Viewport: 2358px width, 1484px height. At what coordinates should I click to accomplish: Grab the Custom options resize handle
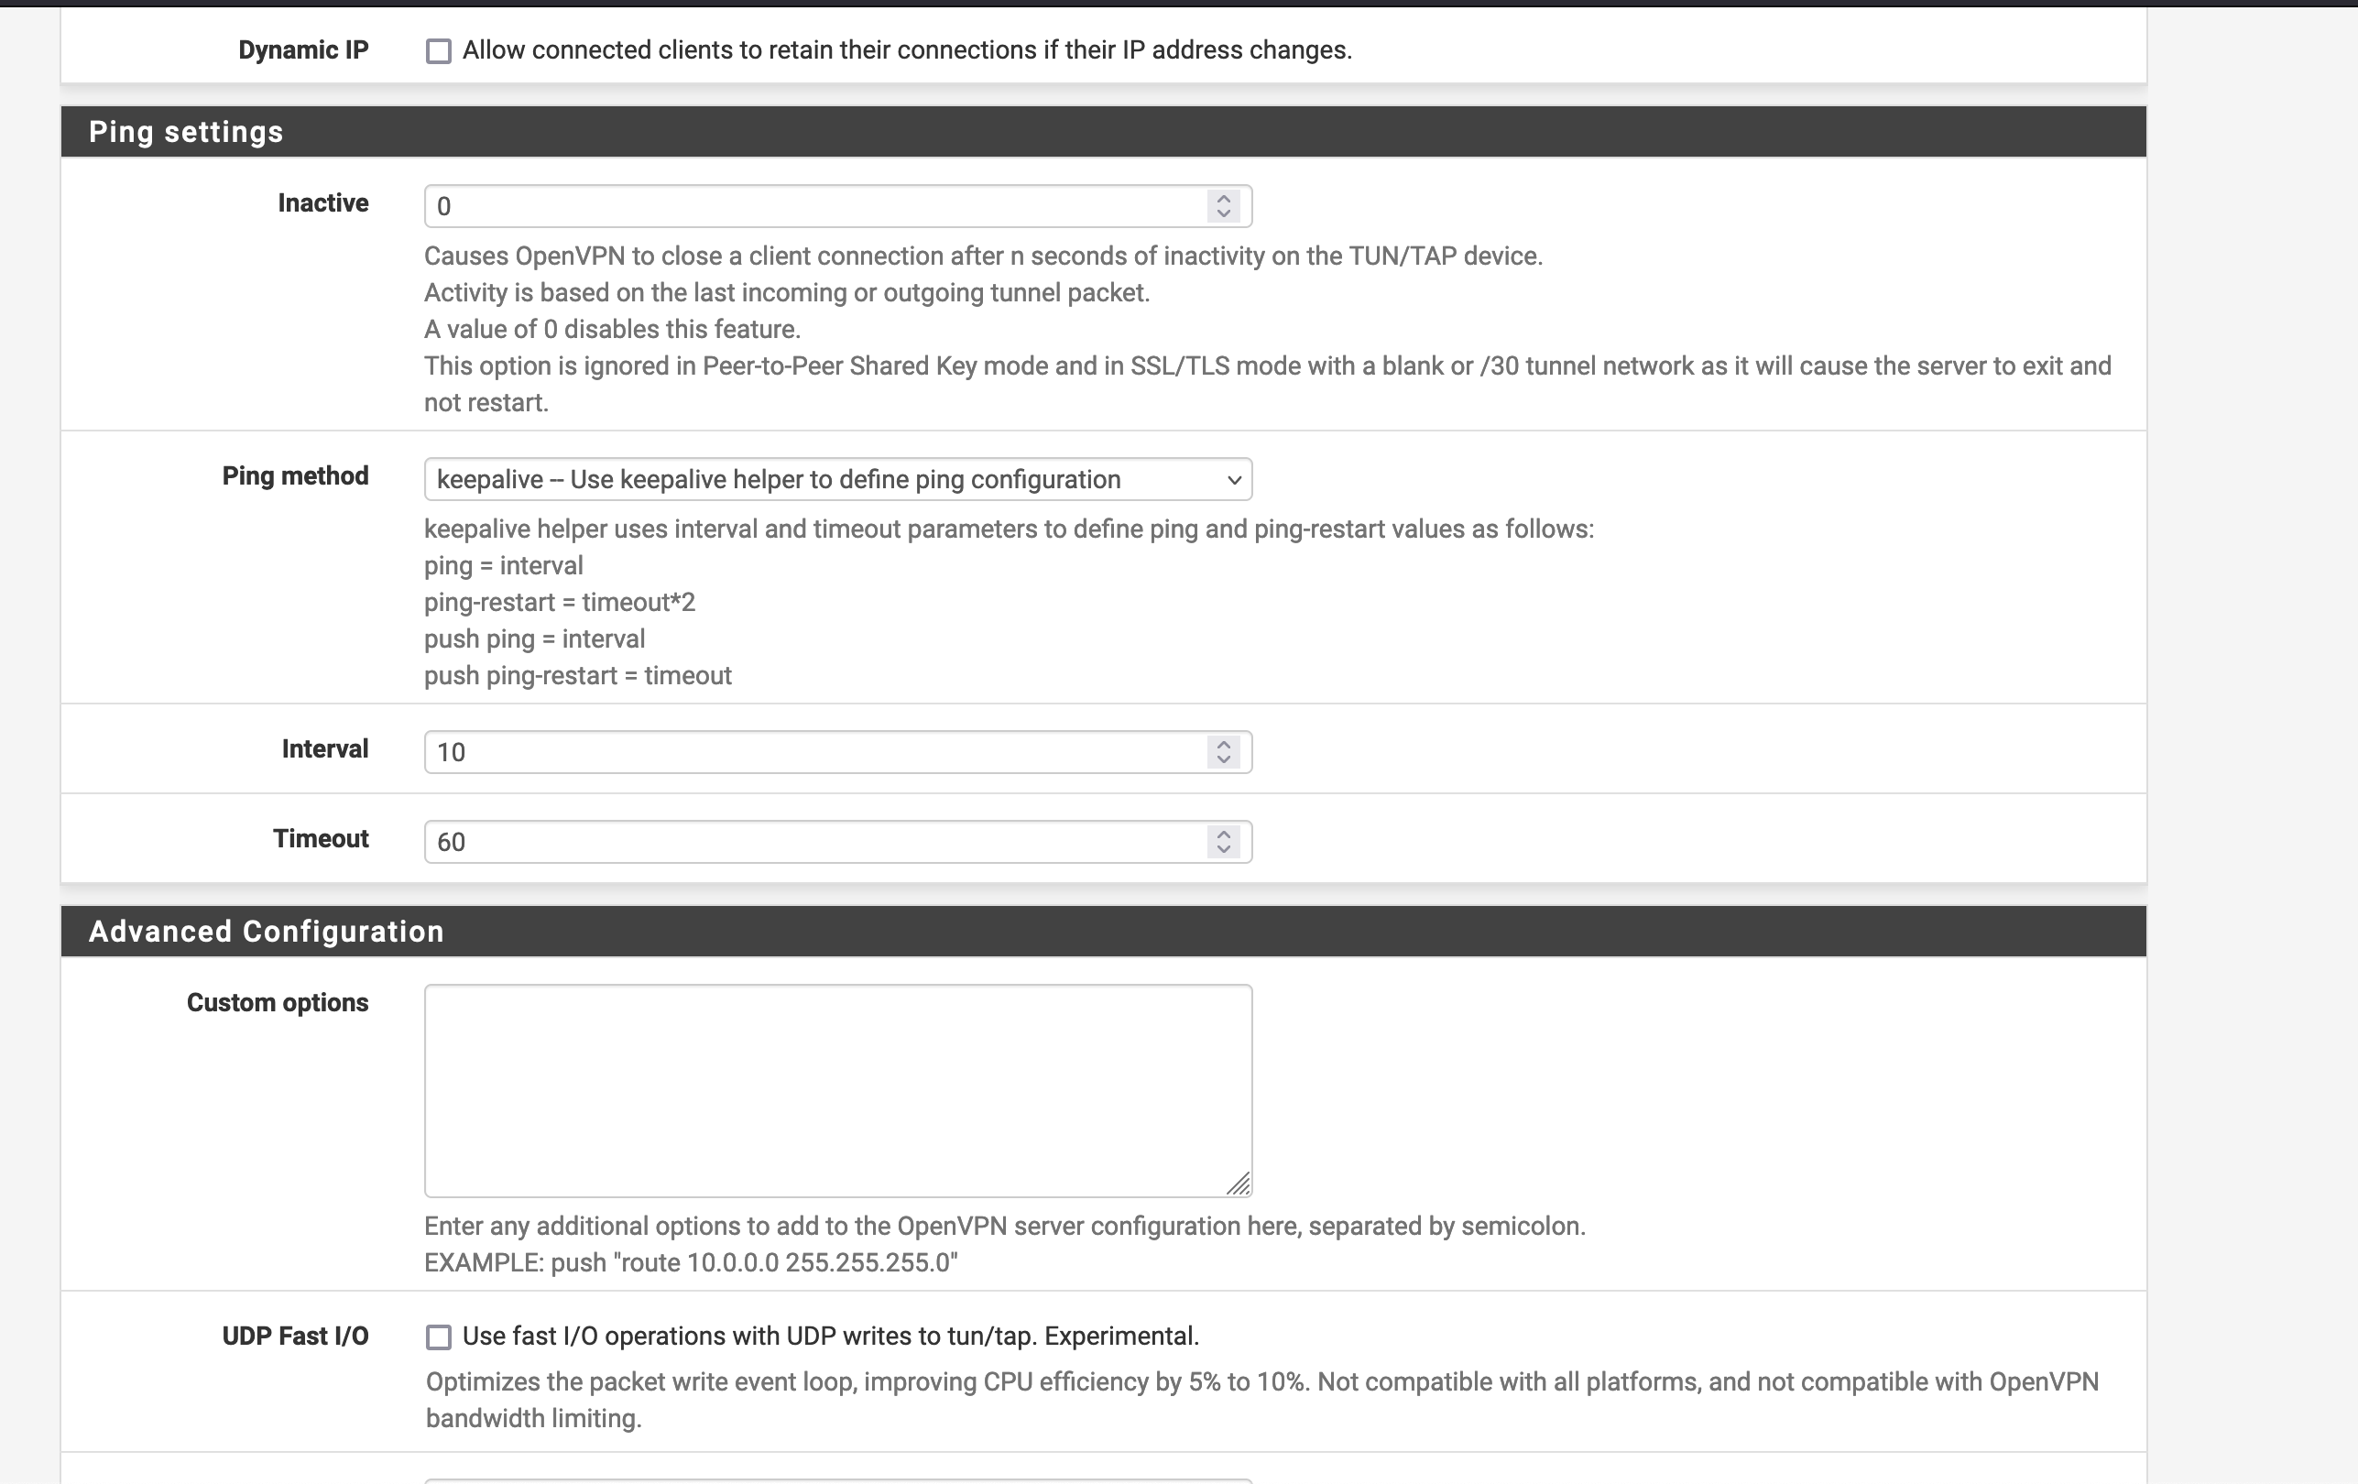pyautogui.click(x=1239, y=1184)
